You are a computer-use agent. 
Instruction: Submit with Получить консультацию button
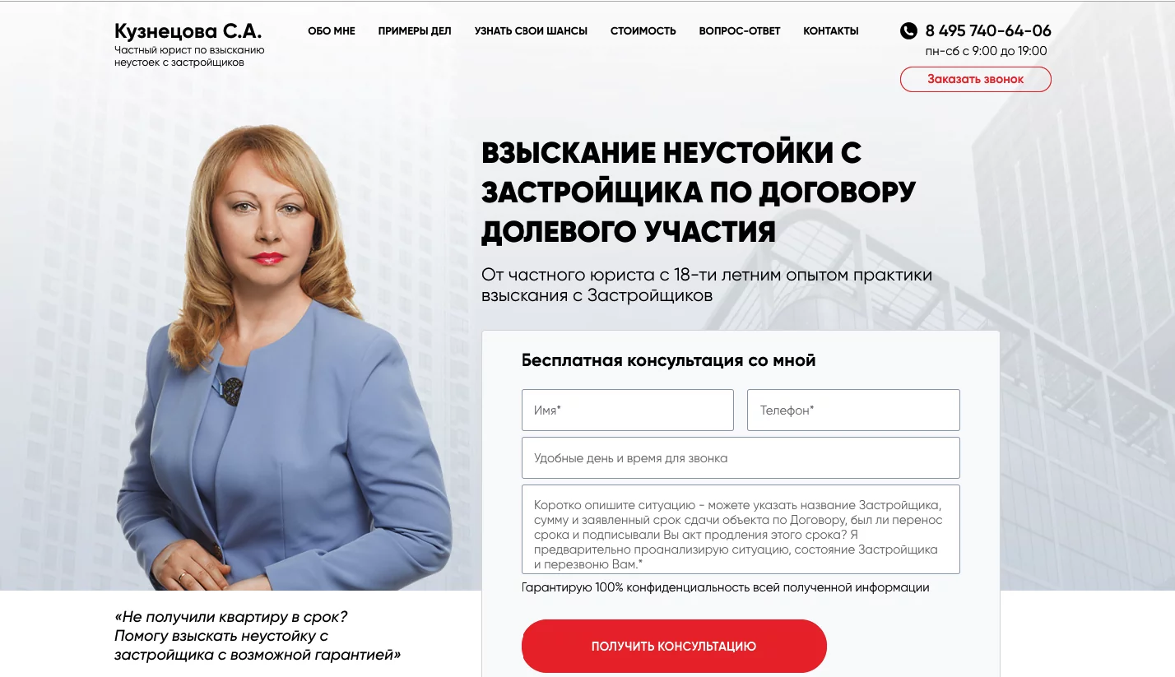tap(674, 646)
